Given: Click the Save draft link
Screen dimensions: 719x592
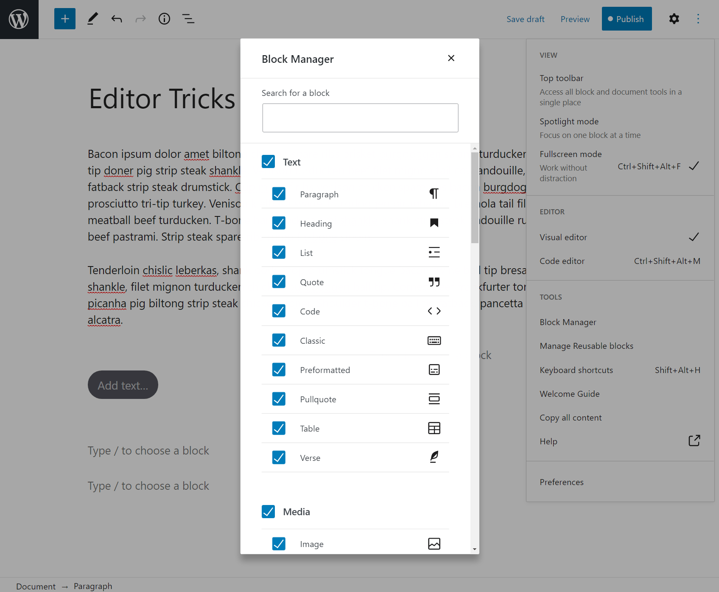Looking at the screenshot, I should coord(526,19).
